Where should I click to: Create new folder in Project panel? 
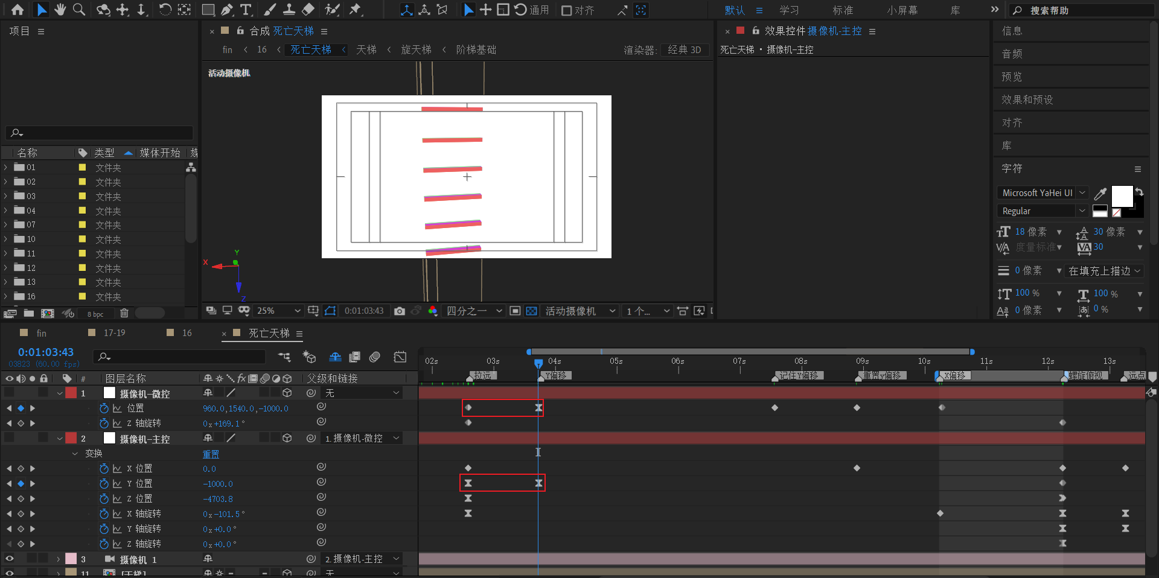[x=28, y=313]
